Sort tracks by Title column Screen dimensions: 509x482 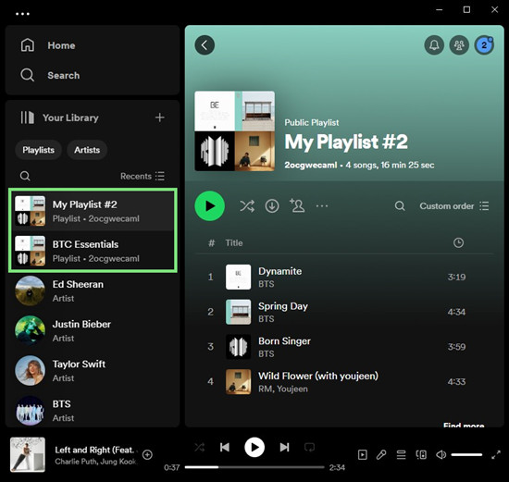pyautogui.click(x=234, y=242)
